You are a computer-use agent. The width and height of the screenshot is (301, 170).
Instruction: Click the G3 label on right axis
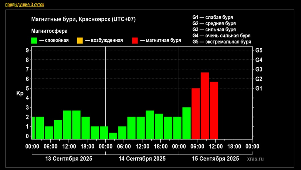(258, 69)
